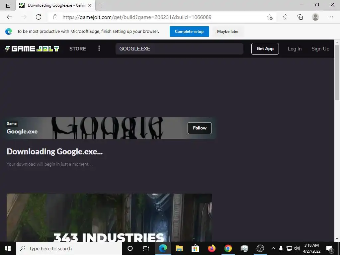The height and width of the screenshot is (255, 340).
Task: Open Cortana circle icon
Action: (x=130, y=248)
